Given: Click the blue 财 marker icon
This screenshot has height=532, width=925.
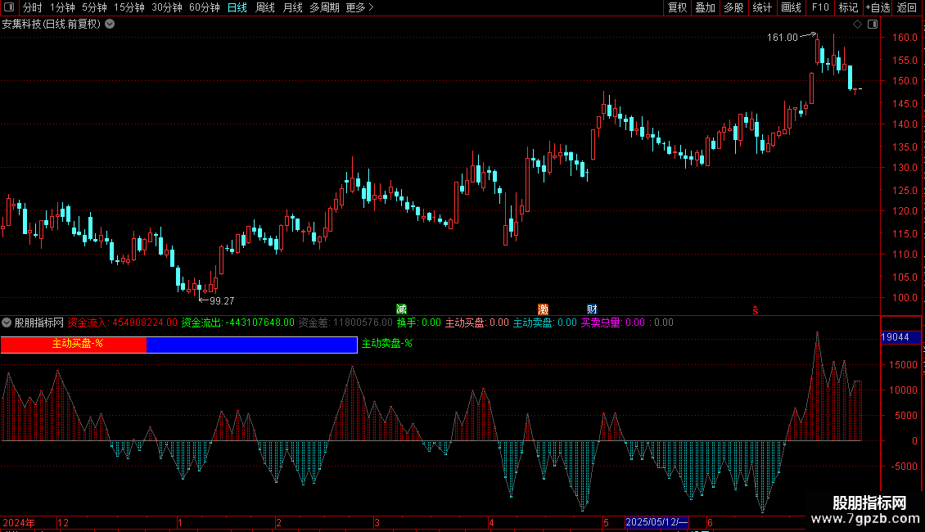Looking at the screenshot, I should (x=592, y=309).
